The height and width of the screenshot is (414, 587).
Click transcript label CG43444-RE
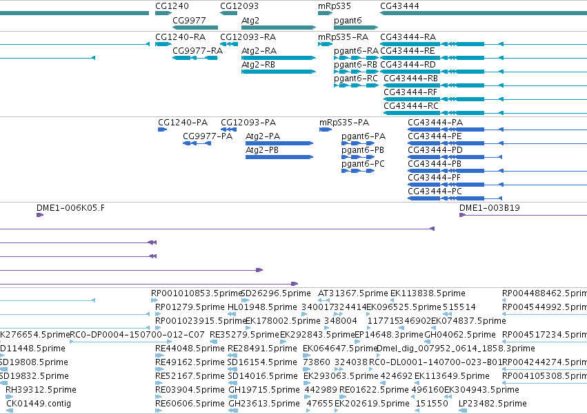408,50
